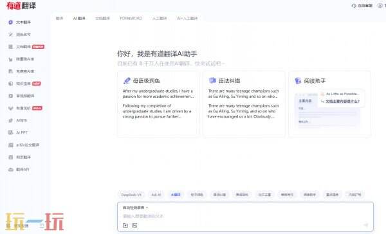
Task: Select the AI翻译 chip above input
Action: [176, 195]
